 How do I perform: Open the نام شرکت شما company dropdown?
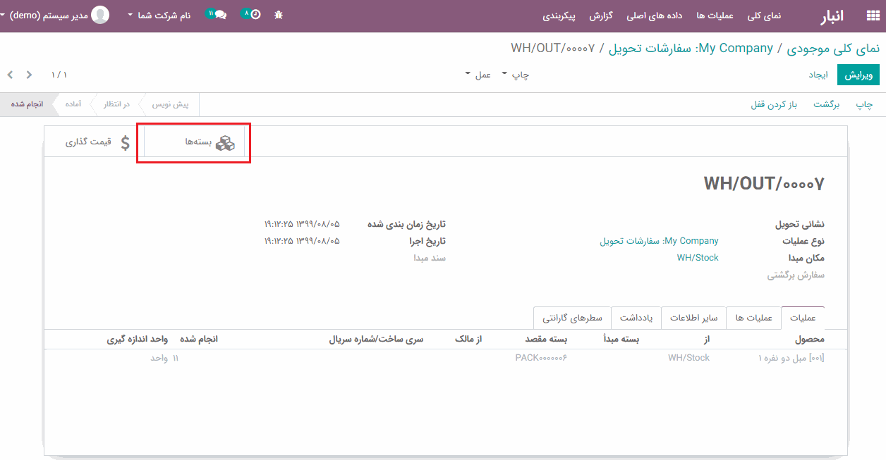click(x=159, y=15)
